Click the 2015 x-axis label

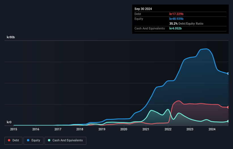(x=14, y=129)
